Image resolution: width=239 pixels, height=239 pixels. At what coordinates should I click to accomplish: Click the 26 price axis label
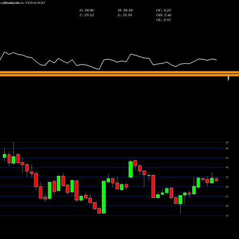(227, 187)
